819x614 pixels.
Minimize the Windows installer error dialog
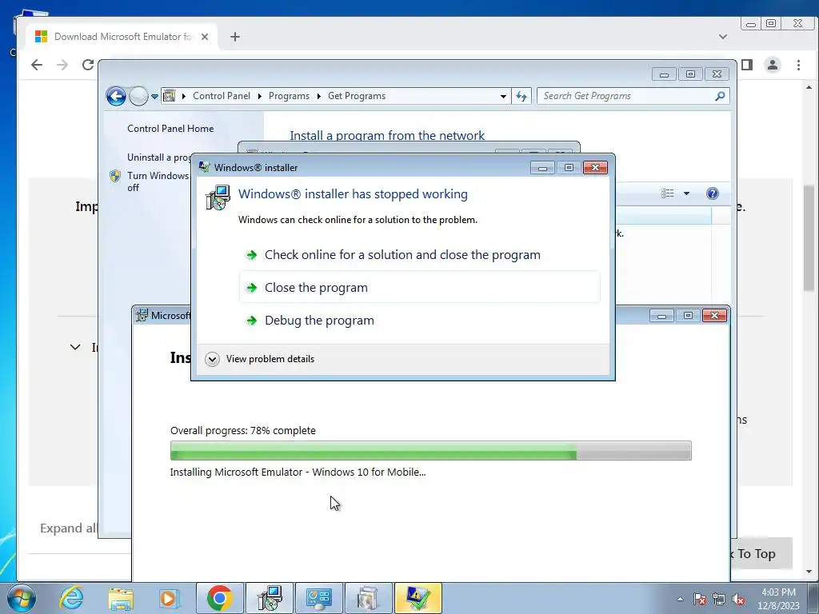pyautogui.click(x=542, y=168)
